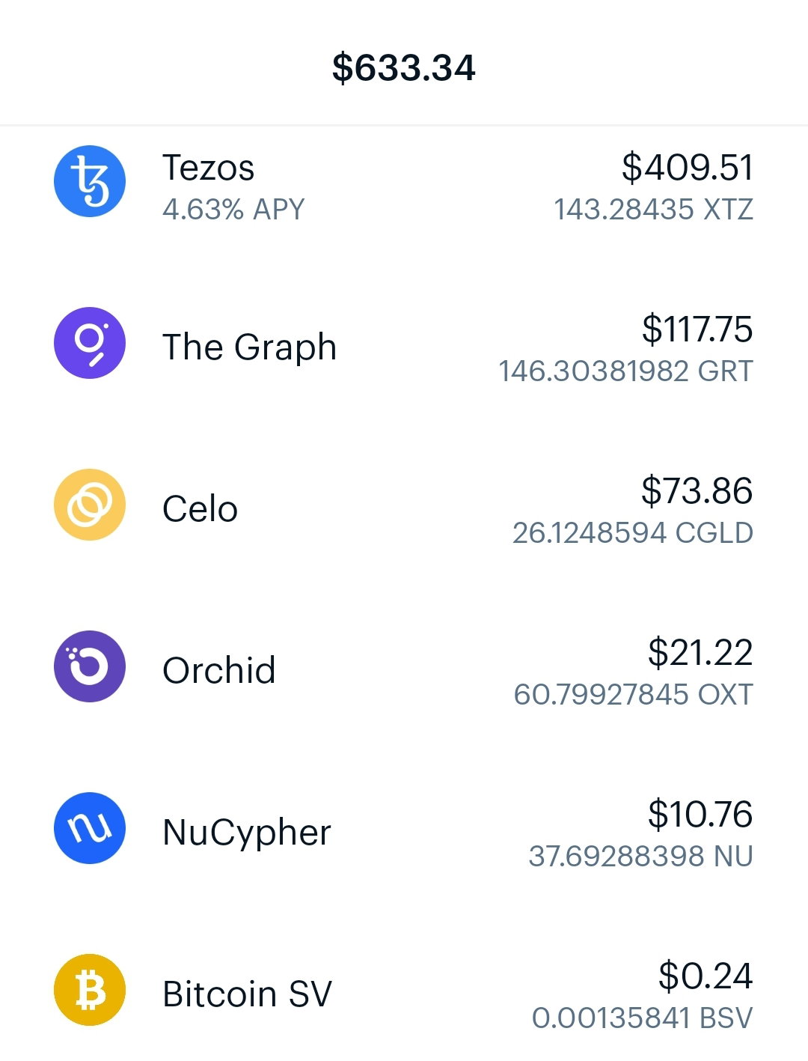Tap The Graph purple icon
Viewport: 808px width, 1061px height.
pos(90,343)
